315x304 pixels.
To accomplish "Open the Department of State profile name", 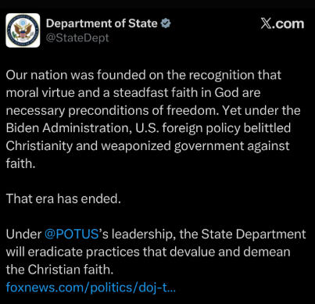I will click(x=102, y=23).
